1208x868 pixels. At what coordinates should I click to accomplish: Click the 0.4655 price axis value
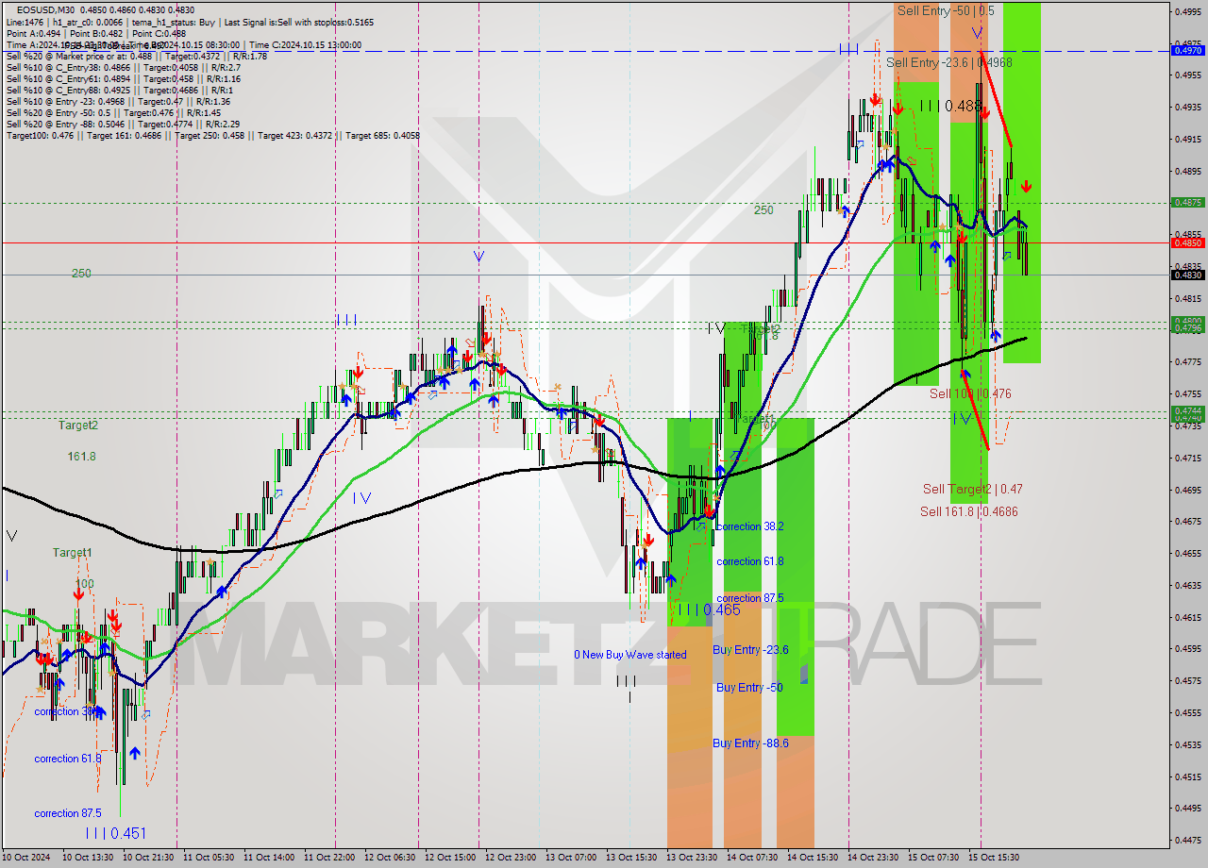point(1187,554)
